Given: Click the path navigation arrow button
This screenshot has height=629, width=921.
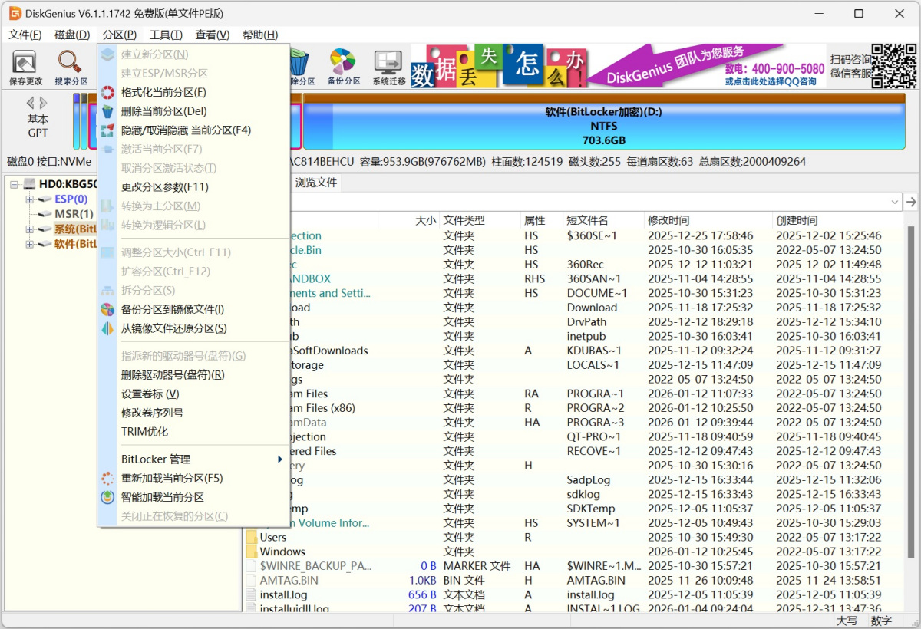Looking at the screenshot, I should (x=911, y=201).
